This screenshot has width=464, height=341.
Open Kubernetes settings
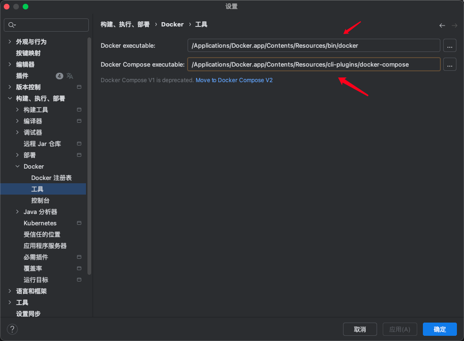click(x=40, y=223)
